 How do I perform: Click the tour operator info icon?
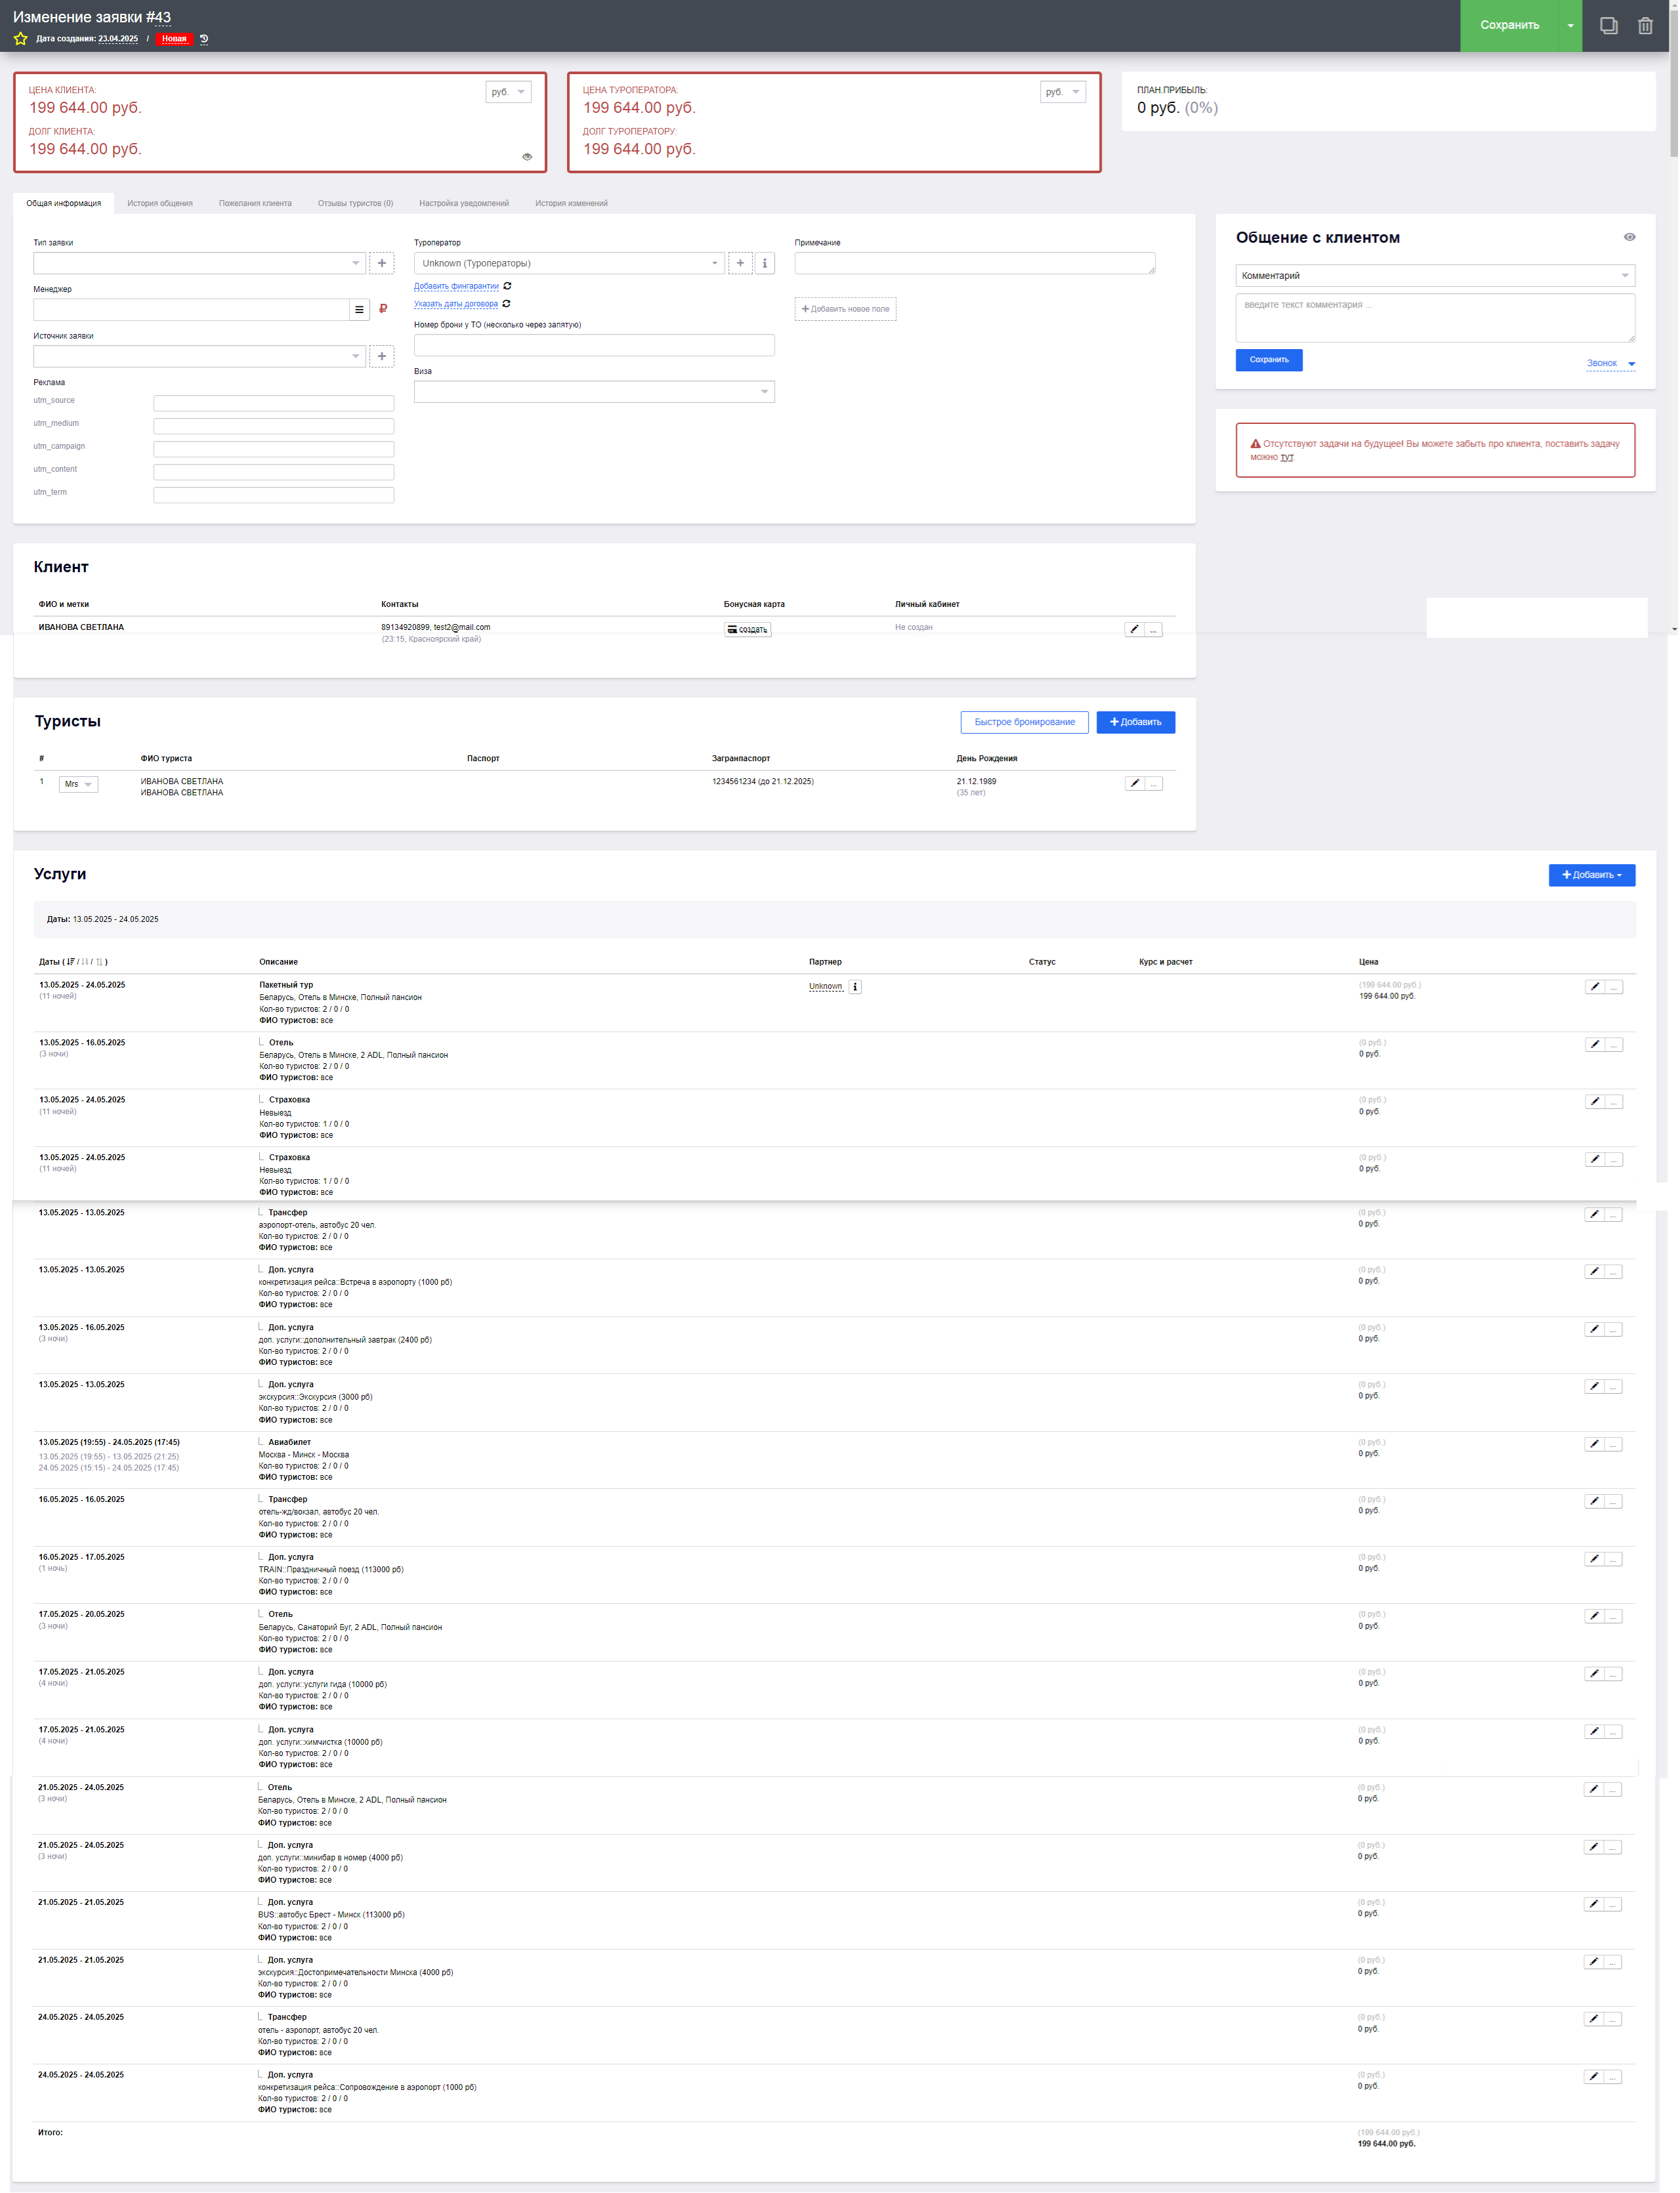[765, 263]
